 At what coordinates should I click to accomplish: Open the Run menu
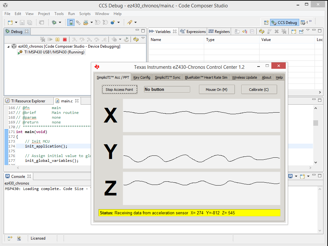tap(71, 14)
